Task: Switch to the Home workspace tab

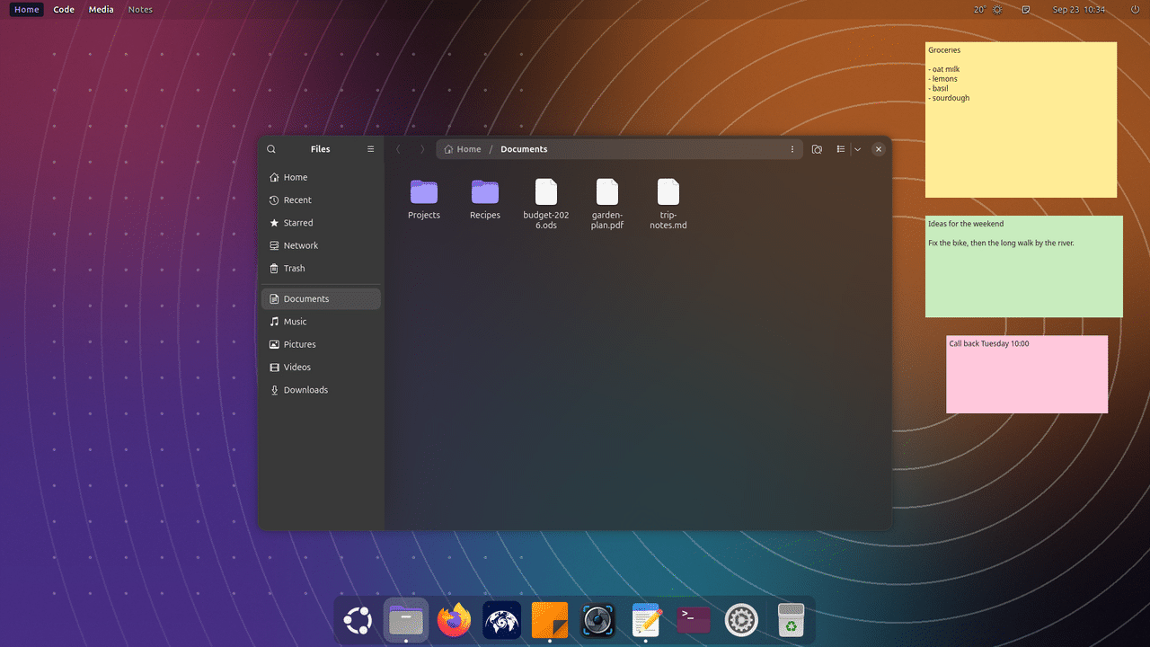Action: pyautogui.click(x=27, y=10)
